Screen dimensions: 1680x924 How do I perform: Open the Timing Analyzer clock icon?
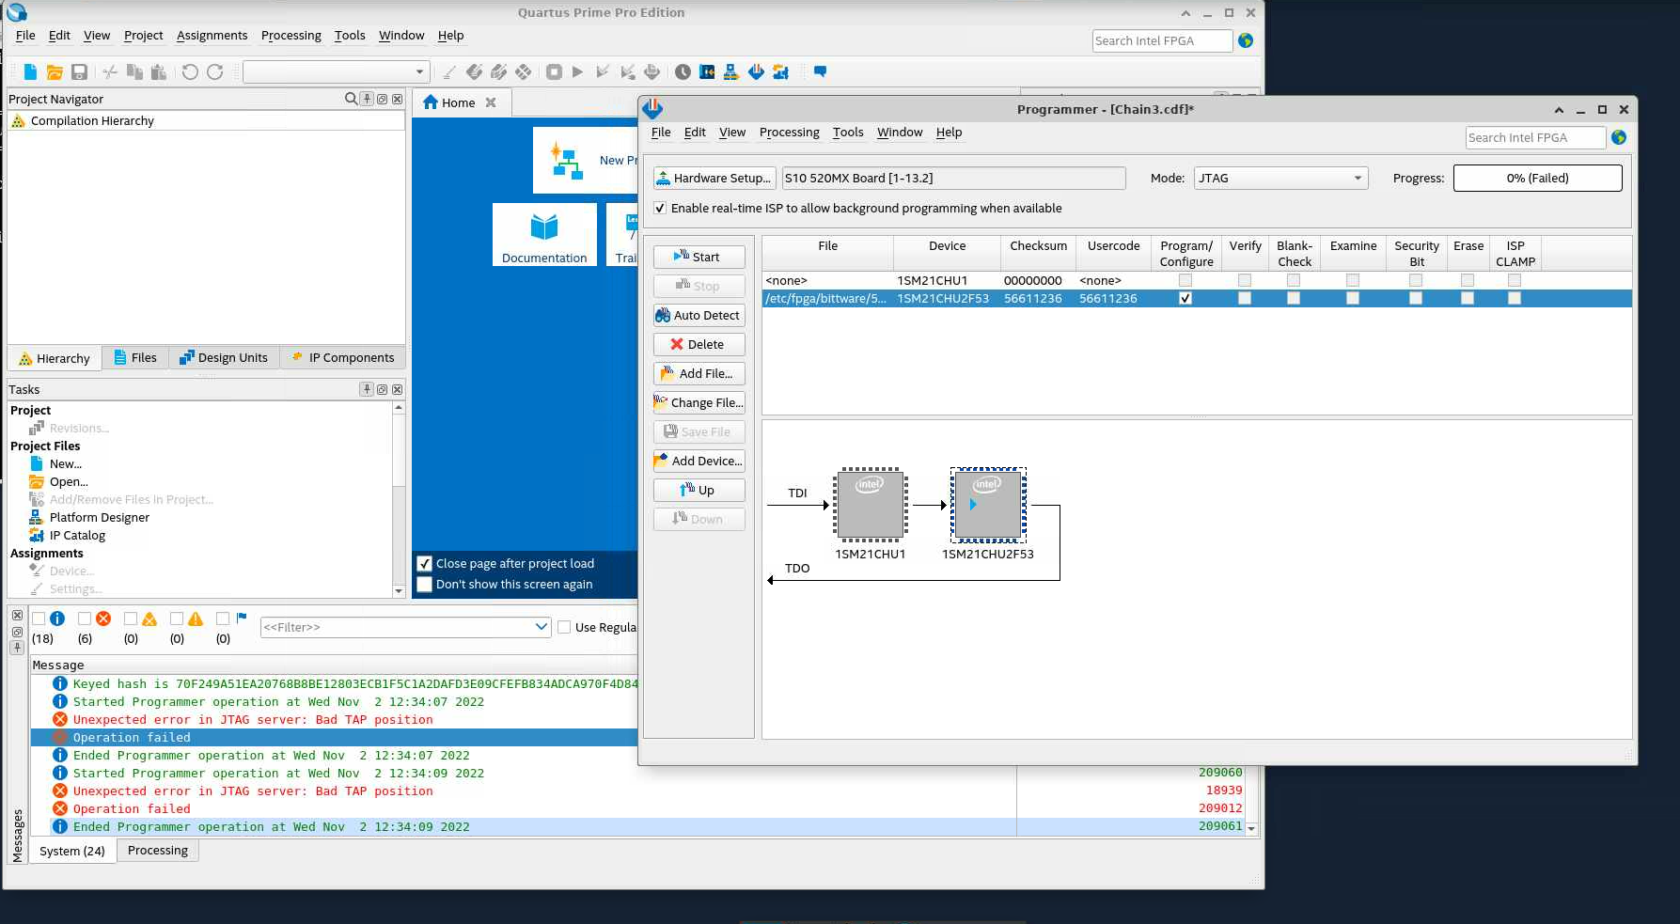683,71
